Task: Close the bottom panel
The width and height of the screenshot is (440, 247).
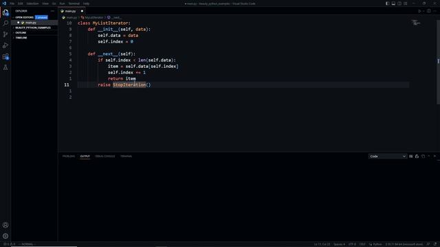Action: click(x=434, y=156)
